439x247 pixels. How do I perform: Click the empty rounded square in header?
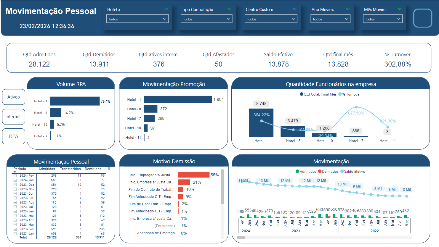423,18
